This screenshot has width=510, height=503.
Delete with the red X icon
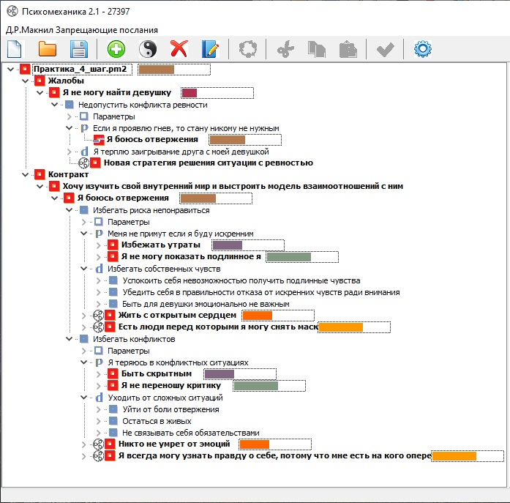pos(179,50)
